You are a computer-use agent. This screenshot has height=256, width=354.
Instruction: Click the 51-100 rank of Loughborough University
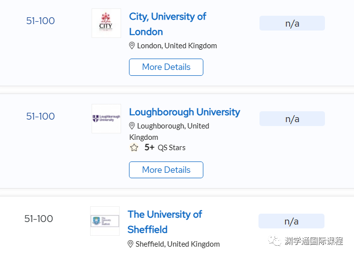(40, 116)
